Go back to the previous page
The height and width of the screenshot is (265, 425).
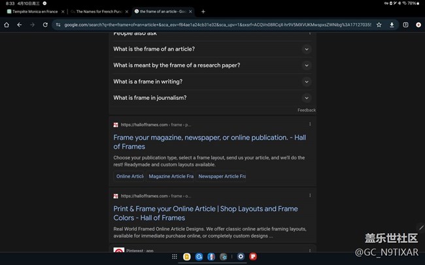[20, 25]
